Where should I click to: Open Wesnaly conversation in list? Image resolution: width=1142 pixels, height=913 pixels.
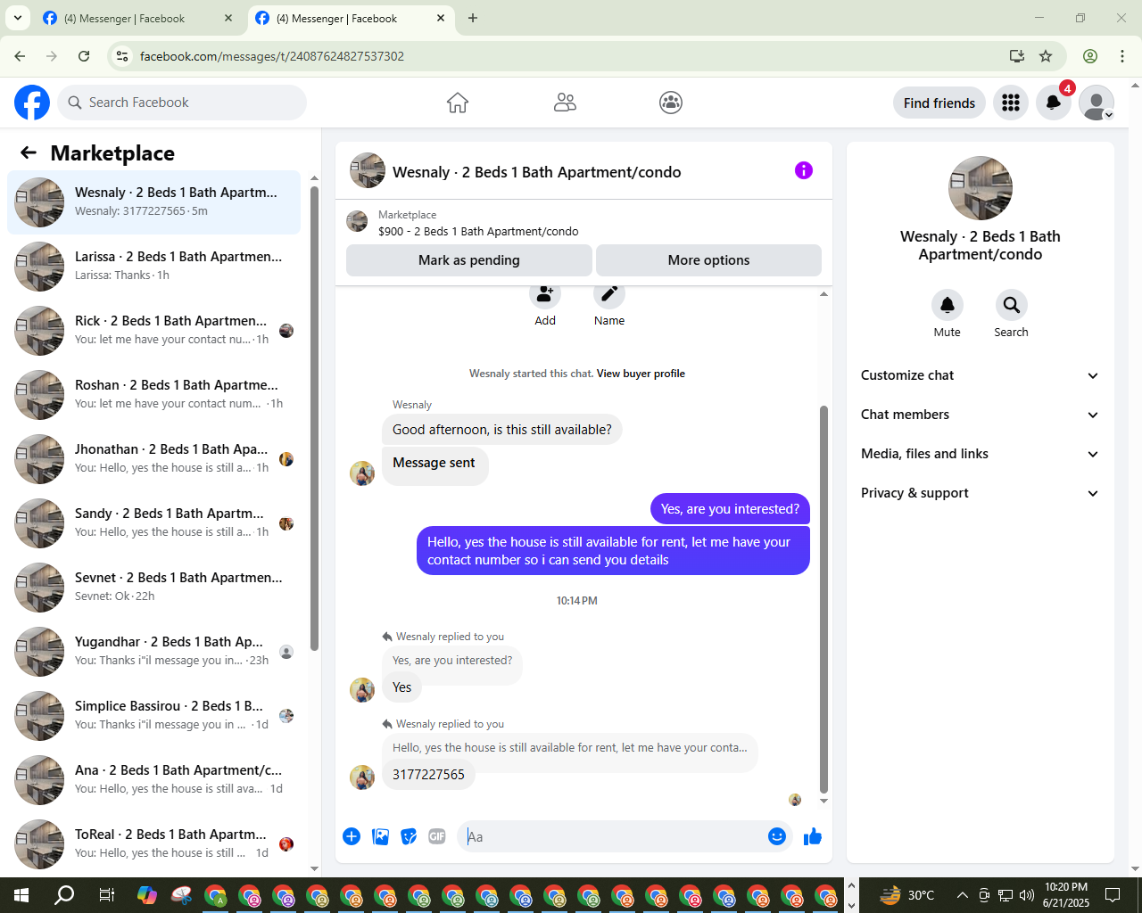(x=154, y=202)
